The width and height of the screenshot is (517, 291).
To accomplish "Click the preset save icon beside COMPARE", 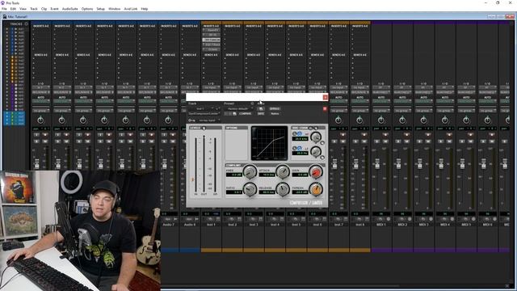I will click(234, 114).
